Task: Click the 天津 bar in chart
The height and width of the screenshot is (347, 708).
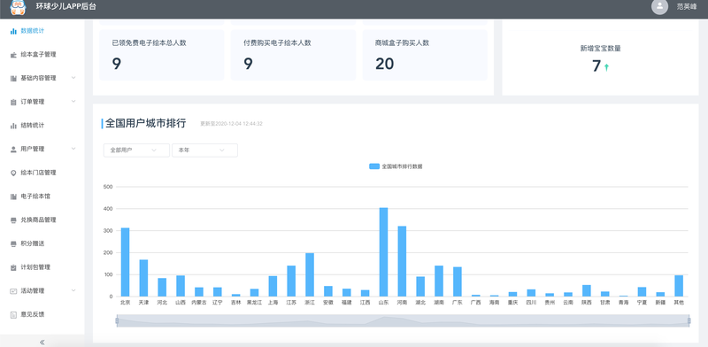Action: pos(143,278)
